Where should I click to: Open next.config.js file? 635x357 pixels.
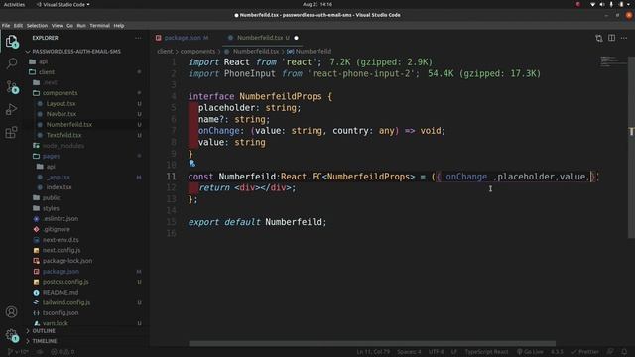pos(62,250)
